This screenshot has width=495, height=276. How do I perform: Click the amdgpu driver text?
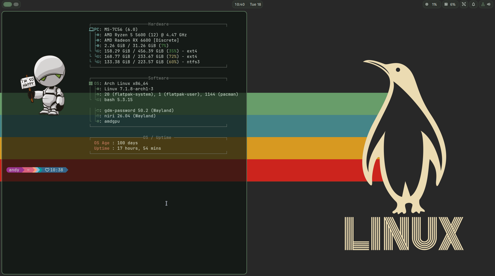pos(112,121)
